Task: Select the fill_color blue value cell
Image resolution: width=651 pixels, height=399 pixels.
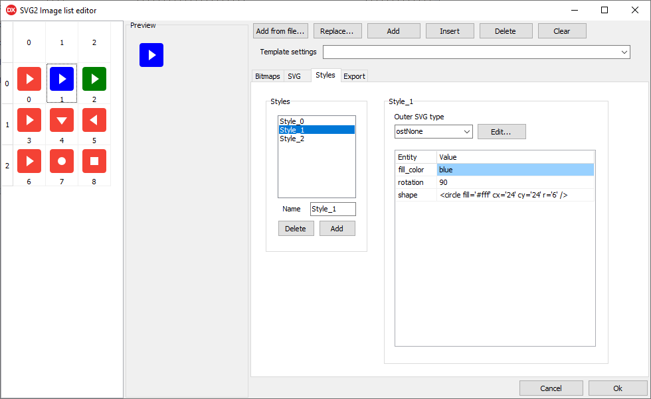Action: point(515,170)
